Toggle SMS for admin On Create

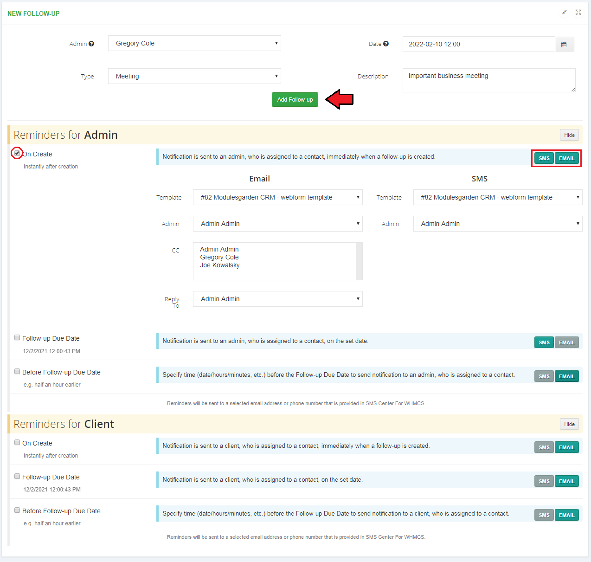click(x=544, y=158)
